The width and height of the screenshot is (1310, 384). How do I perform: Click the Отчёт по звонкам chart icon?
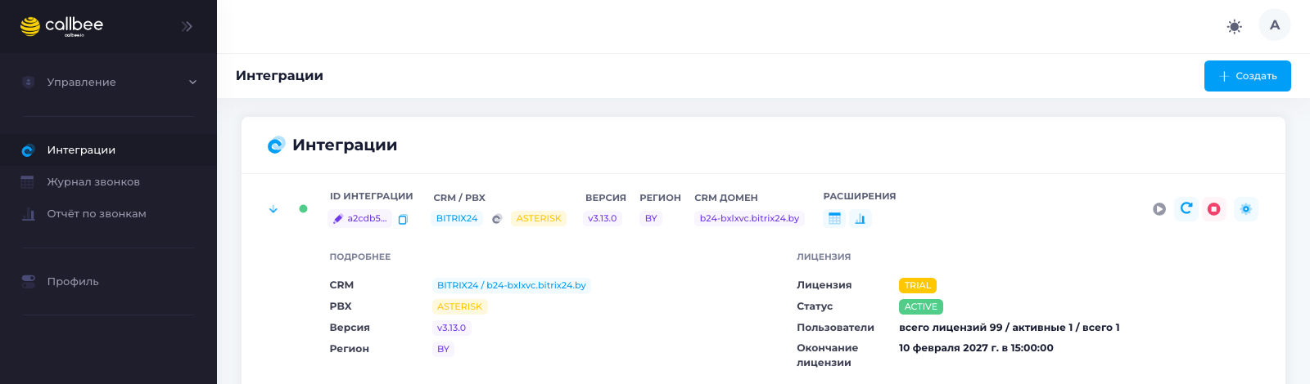point(28,214)
